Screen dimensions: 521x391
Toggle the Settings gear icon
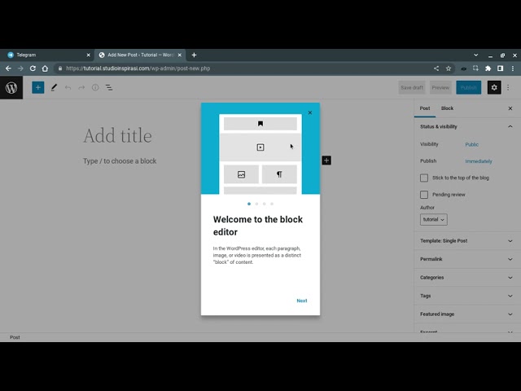point(493,87)
